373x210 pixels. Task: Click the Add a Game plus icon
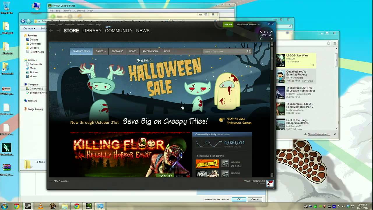(x=51, y=181)
